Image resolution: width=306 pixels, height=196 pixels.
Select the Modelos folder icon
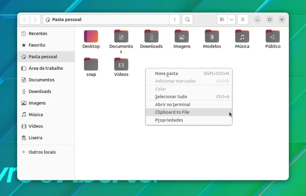(x=212, y=36)
